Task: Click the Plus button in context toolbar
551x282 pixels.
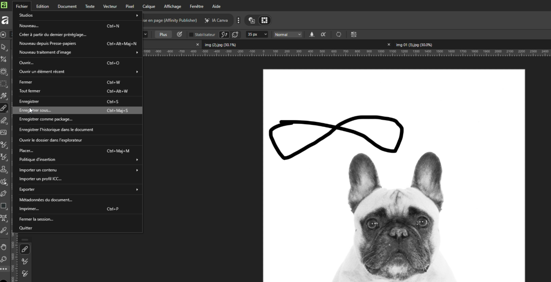Action: [163, 34]
